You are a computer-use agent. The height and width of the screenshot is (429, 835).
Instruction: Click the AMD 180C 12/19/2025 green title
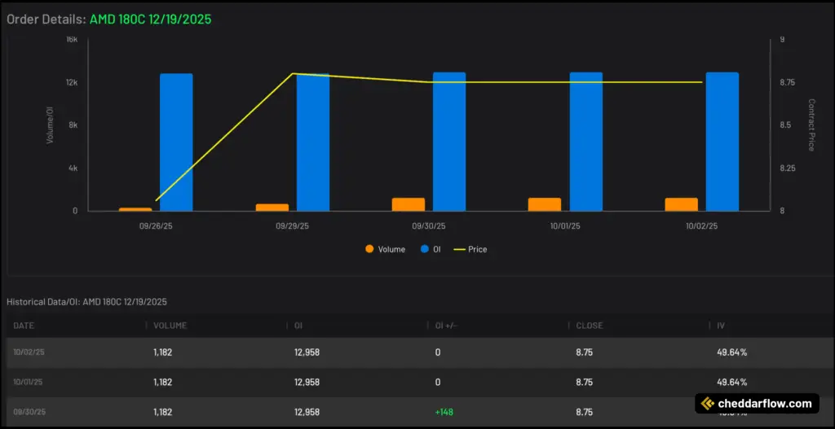tap(151, 20)
